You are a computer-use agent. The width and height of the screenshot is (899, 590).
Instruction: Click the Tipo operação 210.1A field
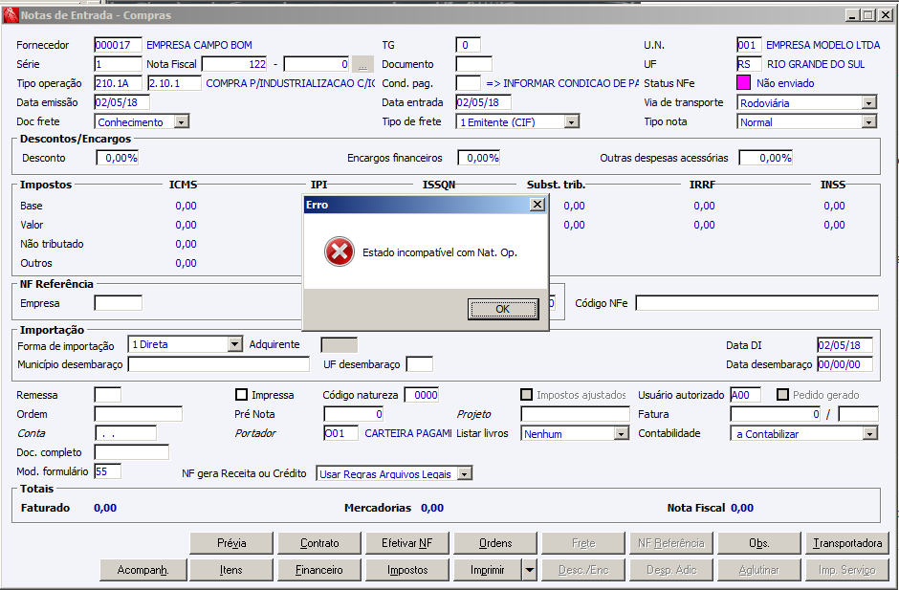pos(120,83)
